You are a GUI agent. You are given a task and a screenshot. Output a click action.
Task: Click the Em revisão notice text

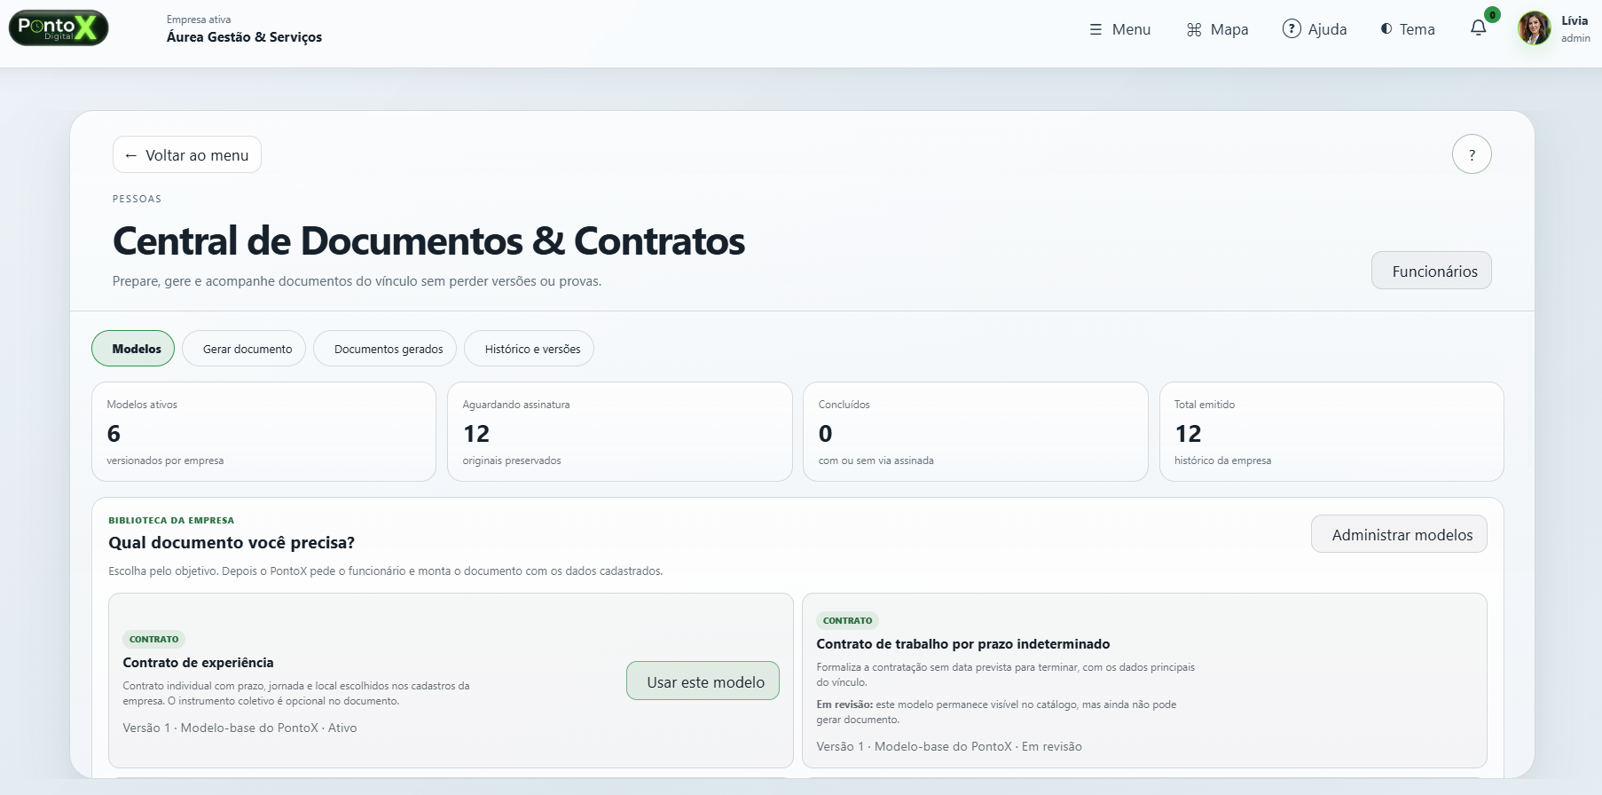[x=996, y=712]
